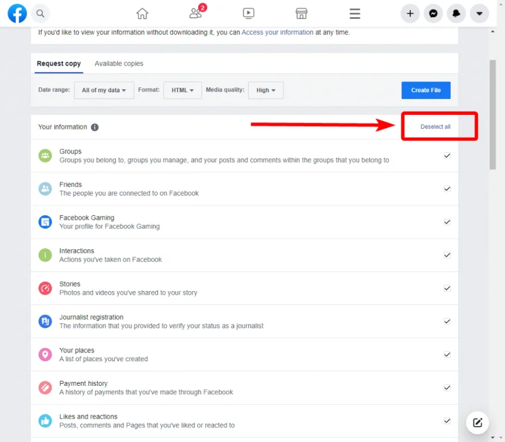The height and width of the screenshot is (442, 505).
Task: Click the compose pencil icon
Action: [x=477, y=422]
